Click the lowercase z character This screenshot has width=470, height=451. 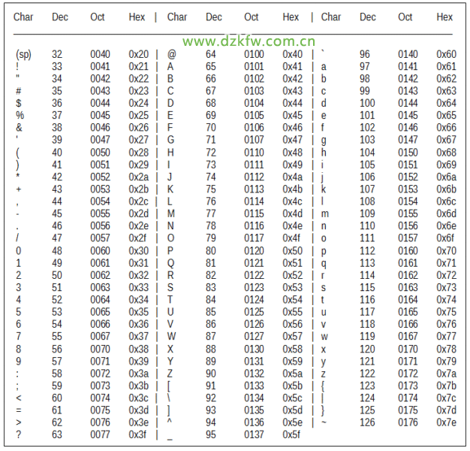pyautogui.click(x=324, y=374)
